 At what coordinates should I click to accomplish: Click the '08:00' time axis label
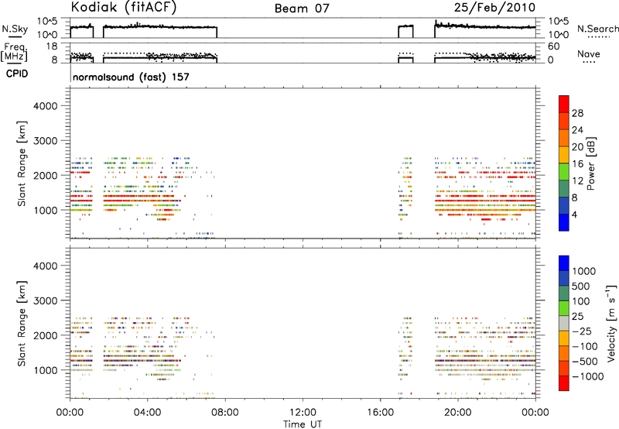(x=225, y=413)
